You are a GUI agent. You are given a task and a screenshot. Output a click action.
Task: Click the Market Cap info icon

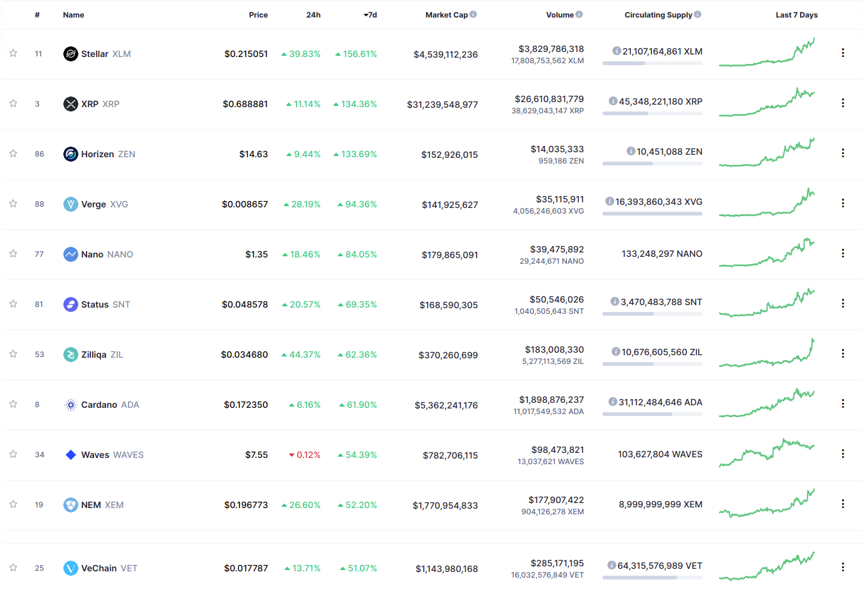pyautogui.click(x=473, y=14)
